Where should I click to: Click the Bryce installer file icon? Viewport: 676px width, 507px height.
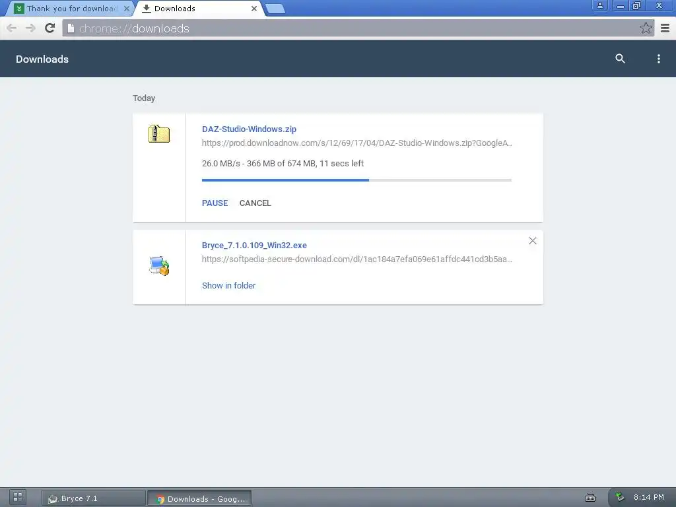(159, 266)
